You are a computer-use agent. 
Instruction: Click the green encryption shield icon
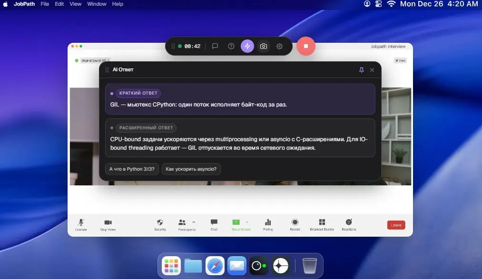[x=77, y=60]
